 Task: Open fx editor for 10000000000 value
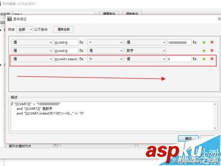pyautogui.click(x=194, y=42)
